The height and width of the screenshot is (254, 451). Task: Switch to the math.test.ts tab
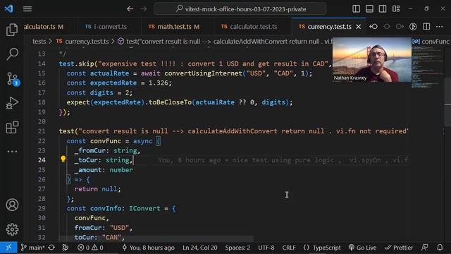pos(178,27)
